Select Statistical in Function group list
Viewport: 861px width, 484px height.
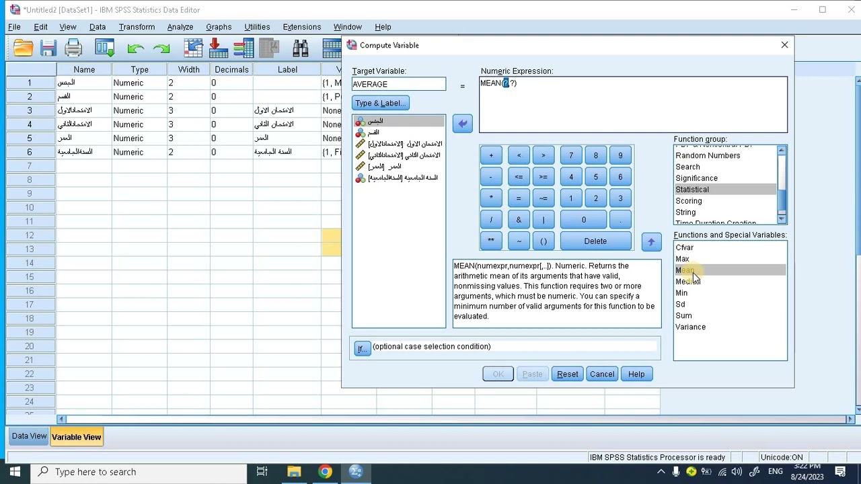pos(725,190)
